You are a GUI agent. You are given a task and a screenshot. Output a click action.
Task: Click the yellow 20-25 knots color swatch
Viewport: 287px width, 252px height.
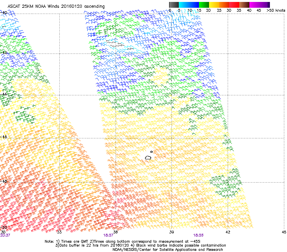pos(214,5)
